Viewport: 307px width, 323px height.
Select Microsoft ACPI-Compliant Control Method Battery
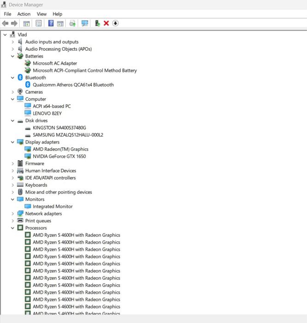[85, 71]
